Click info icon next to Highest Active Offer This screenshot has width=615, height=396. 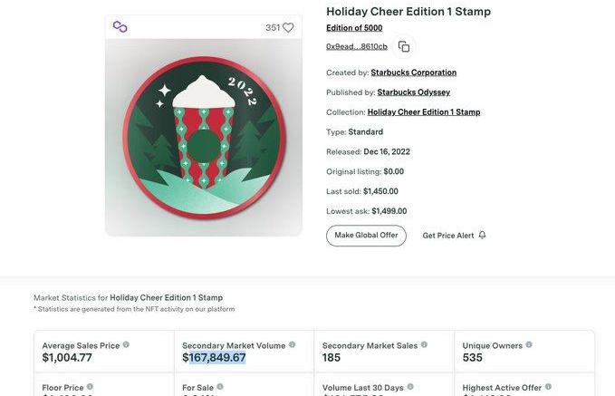[x=548, y=387]
